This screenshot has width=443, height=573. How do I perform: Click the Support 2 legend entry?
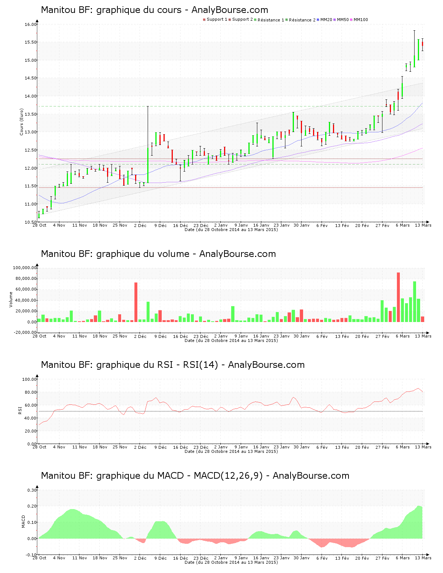pyautogui.click(x=241, y=20)
